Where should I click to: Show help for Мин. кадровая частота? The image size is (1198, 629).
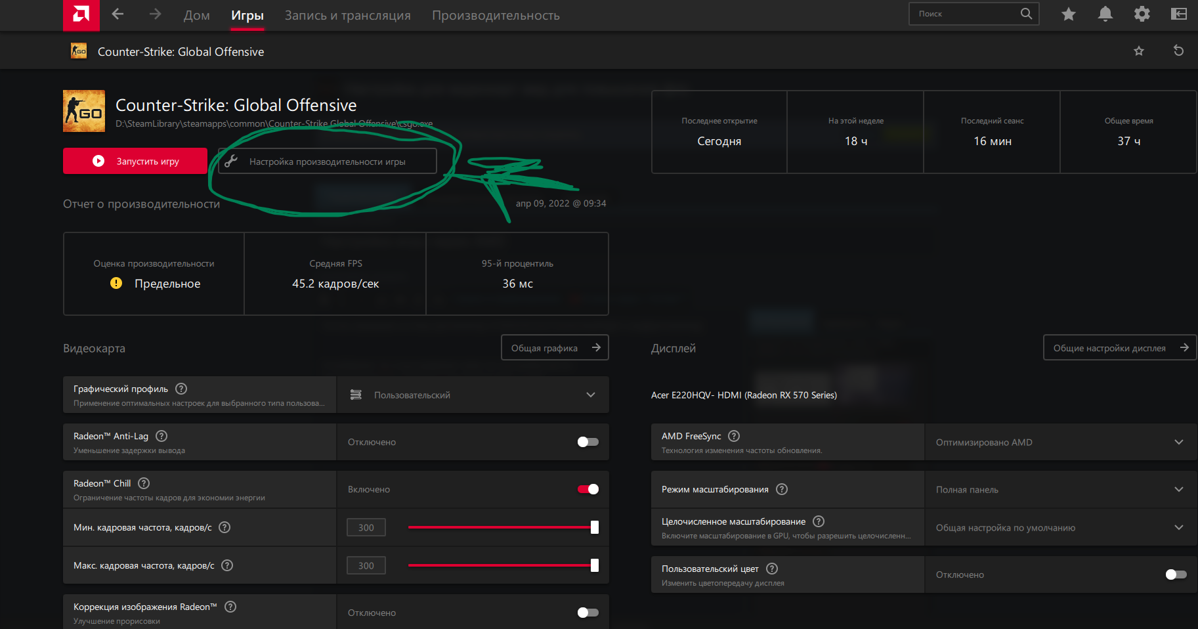click(x=225, y=527)
